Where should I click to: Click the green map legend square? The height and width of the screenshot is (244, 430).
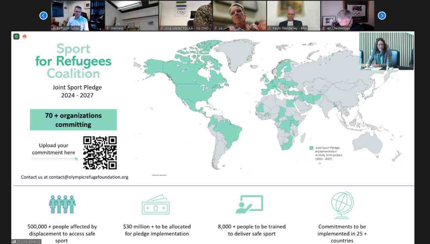click(311, 148)
